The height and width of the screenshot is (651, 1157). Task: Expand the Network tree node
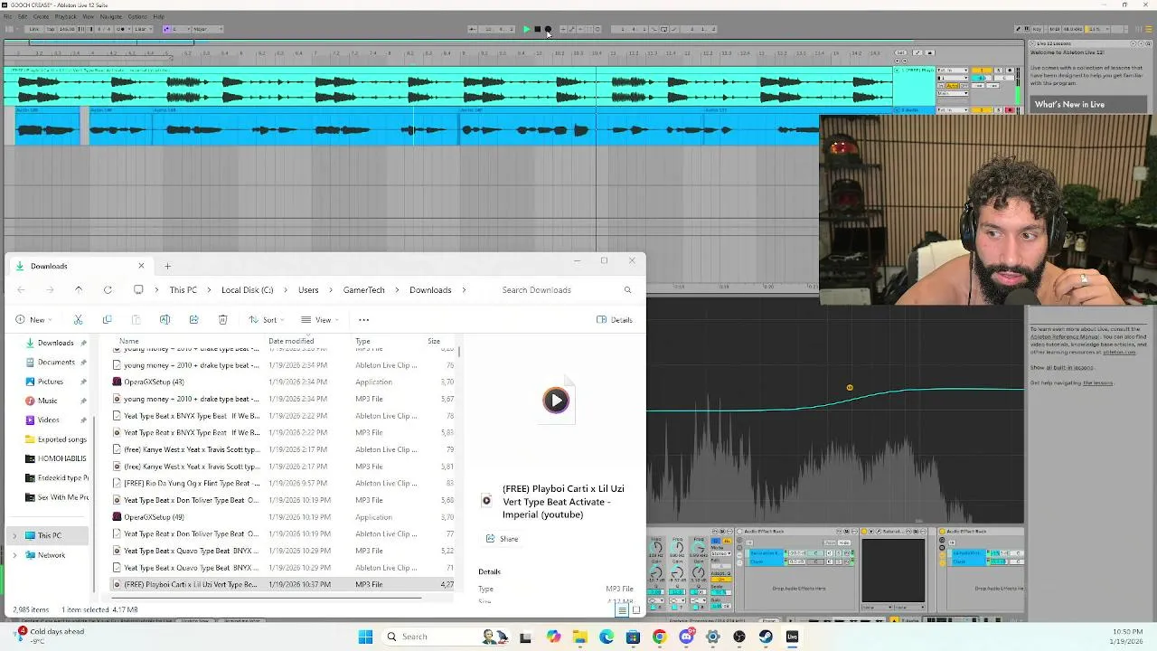pyautogui.click(x=14, y=555)
